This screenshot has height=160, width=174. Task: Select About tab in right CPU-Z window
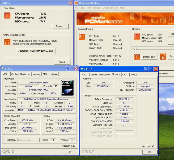pos(134,75)
